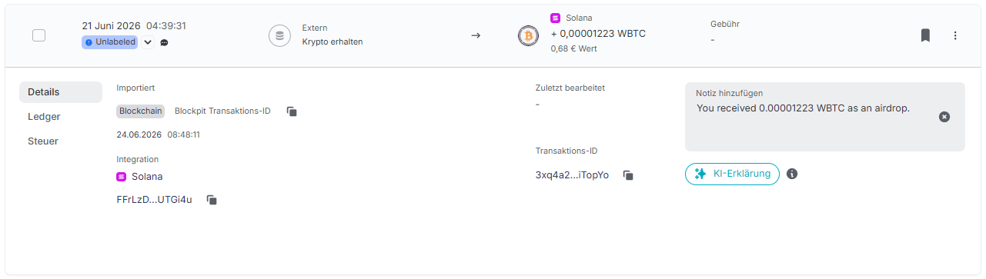
Task: Click the WBTC coin icon
Action: [x=528, y=35]
